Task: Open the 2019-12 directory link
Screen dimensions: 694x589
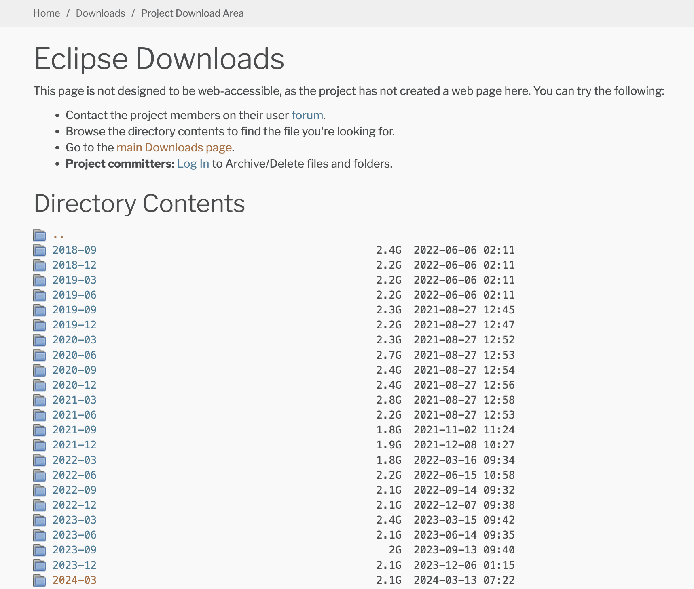Action: click(x=74, y=325)
